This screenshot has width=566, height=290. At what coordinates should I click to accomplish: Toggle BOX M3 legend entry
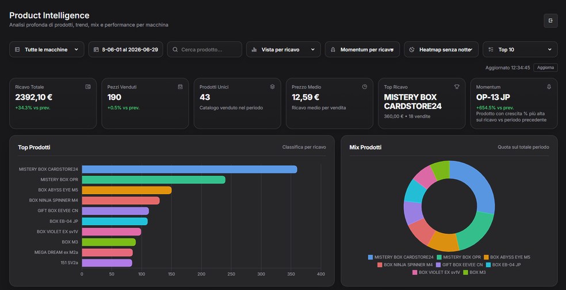(x=475, y=272)
